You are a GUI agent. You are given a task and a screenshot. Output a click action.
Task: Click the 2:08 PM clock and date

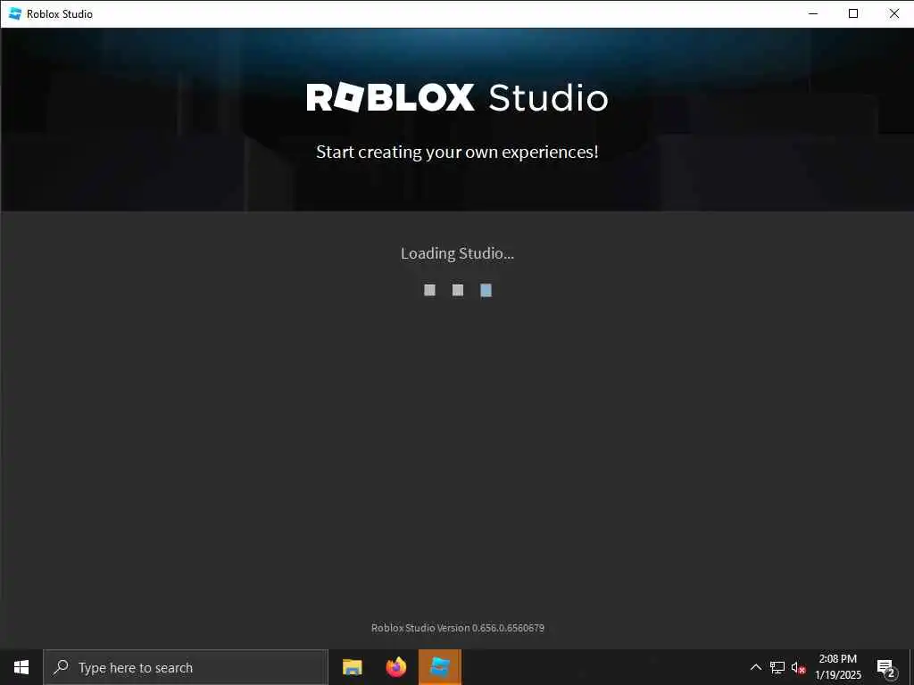(837, 667)
